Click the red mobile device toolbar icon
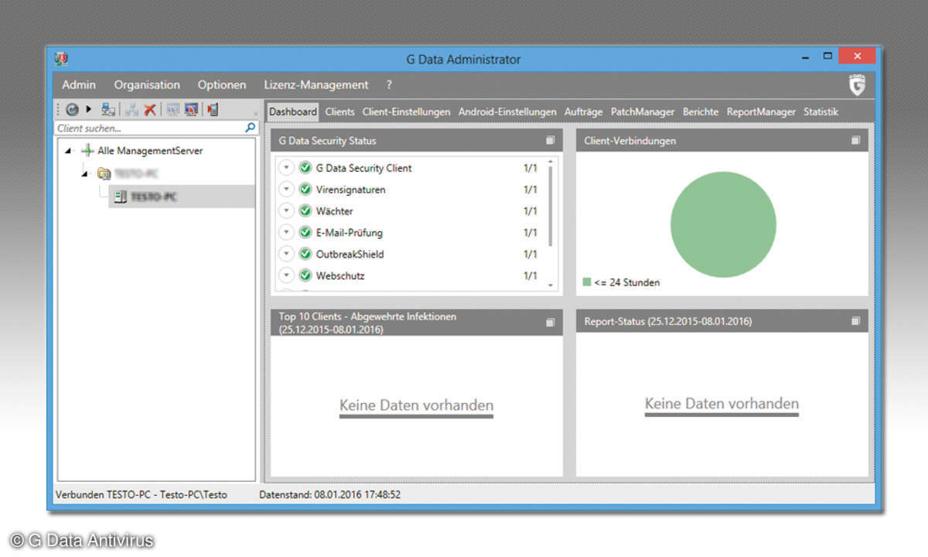Image resolution: width=928 pixels, height=557 pixels. 213,110
